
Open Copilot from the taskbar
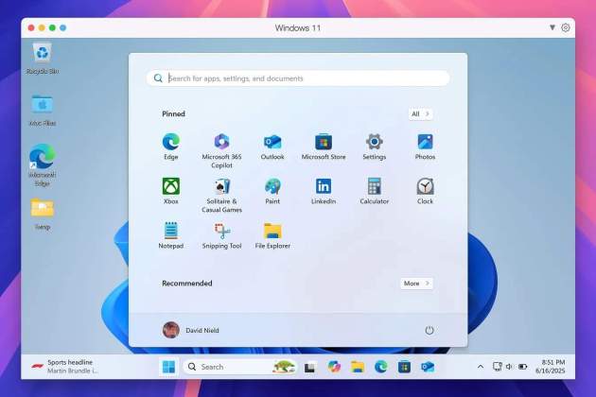(x=334, y=367)
